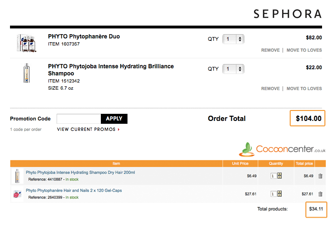The height and width of the screenshot is (230, 333).
Task: Click the Cocooncenter logo
Action: (x=283, y=148)
